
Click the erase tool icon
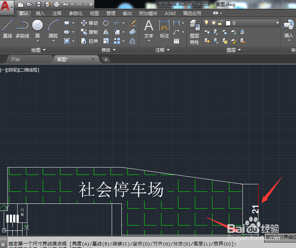(x=133, y=23)
